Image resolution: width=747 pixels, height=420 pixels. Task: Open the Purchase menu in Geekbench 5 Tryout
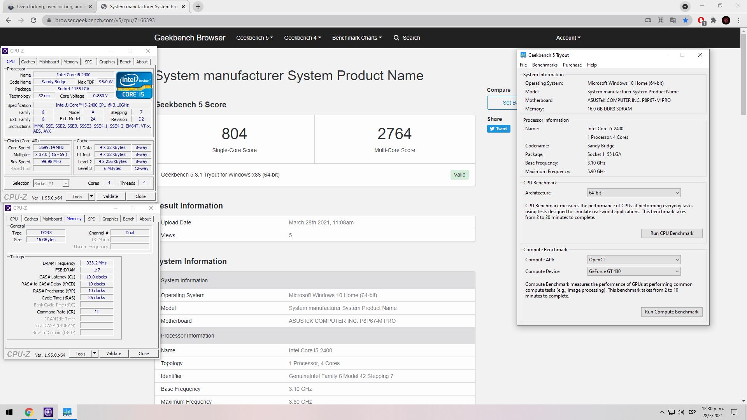click(x=572, y=65)
